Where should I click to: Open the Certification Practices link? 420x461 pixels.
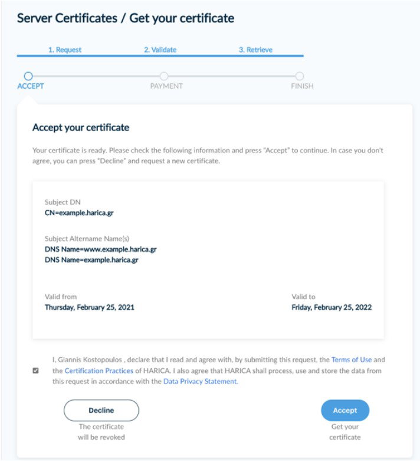99,371
